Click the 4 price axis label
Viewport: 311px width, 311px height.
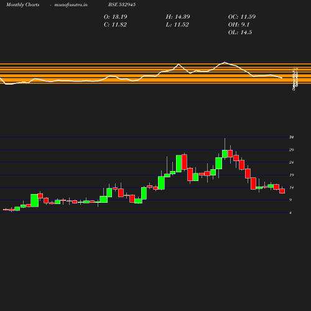tap(290, 213)
